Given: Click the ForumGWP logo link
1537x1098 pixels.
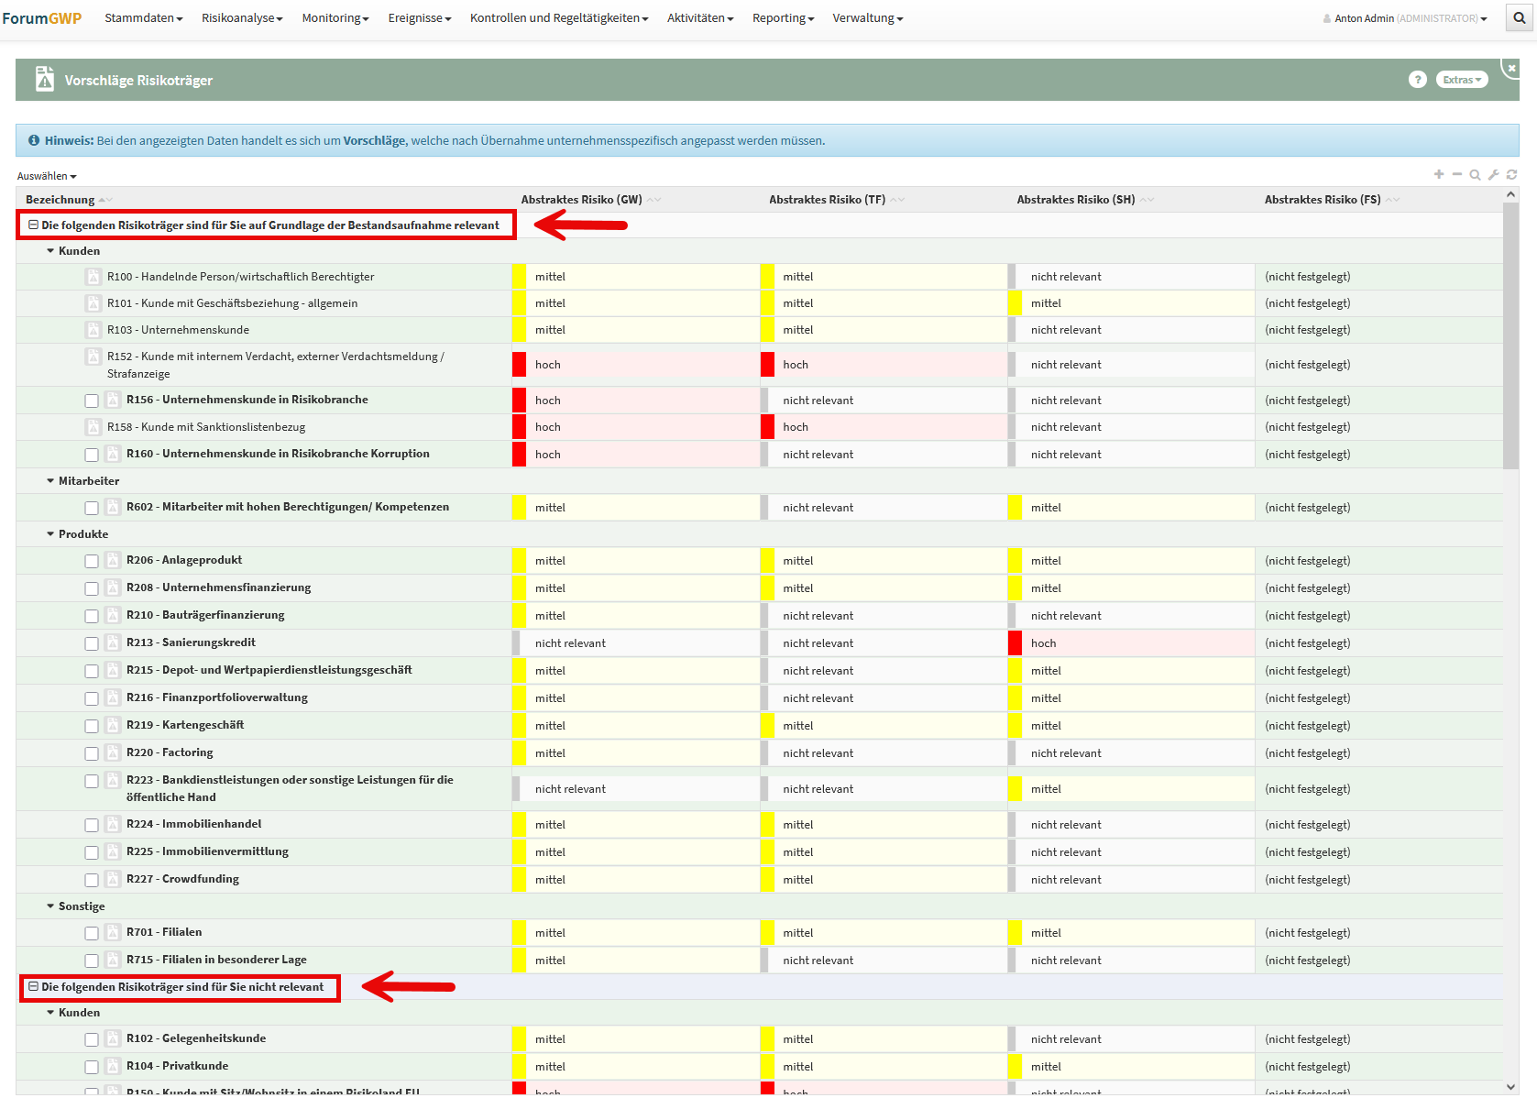Looking at the screenshot, I should click(x=42, y=18).
